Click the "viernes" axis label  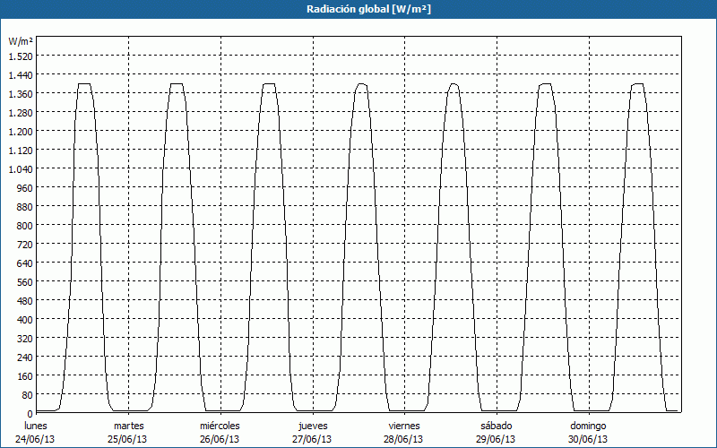click(x=404, y=426)
